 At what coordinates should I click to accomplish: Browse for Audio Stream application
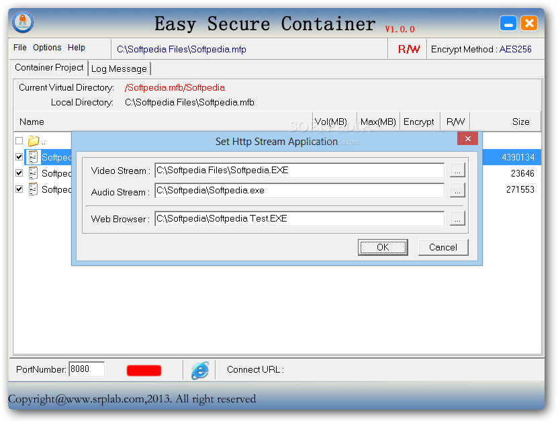click(x=457, y=191)
